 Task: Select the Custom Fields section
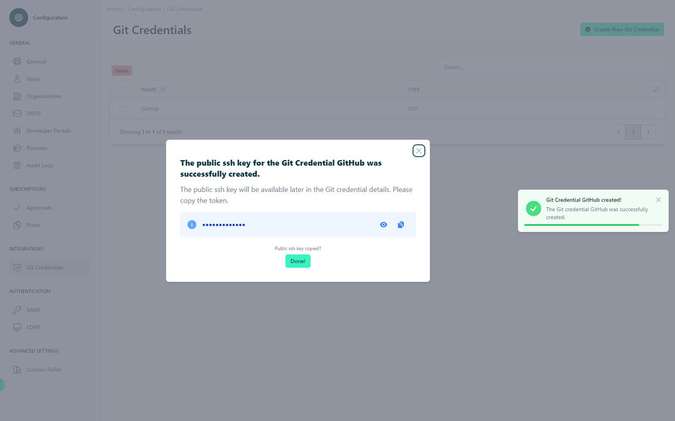(x=18, y=369)
